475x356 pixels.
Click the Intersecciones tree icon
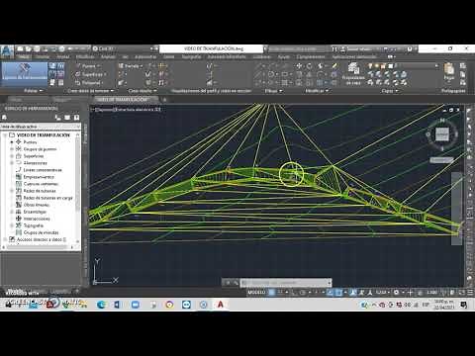pos(19,219)
